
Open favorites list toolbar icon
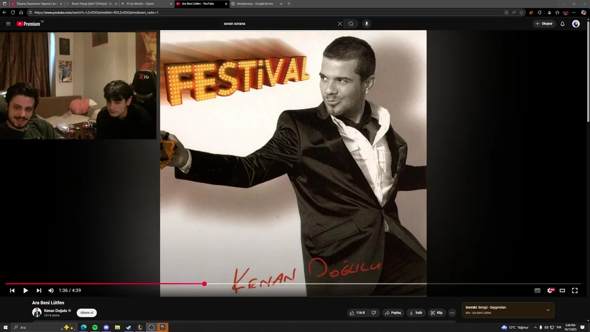pyautogui.click(x=557, y=12)
